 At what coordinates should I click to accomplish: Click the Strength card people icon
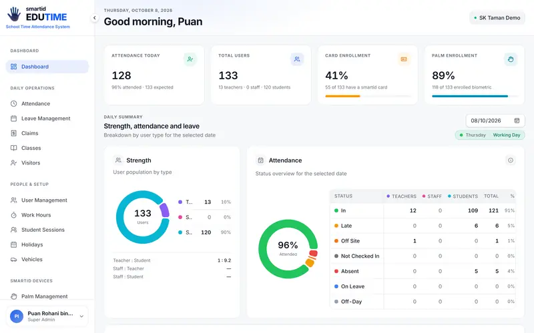click(118, 160)
